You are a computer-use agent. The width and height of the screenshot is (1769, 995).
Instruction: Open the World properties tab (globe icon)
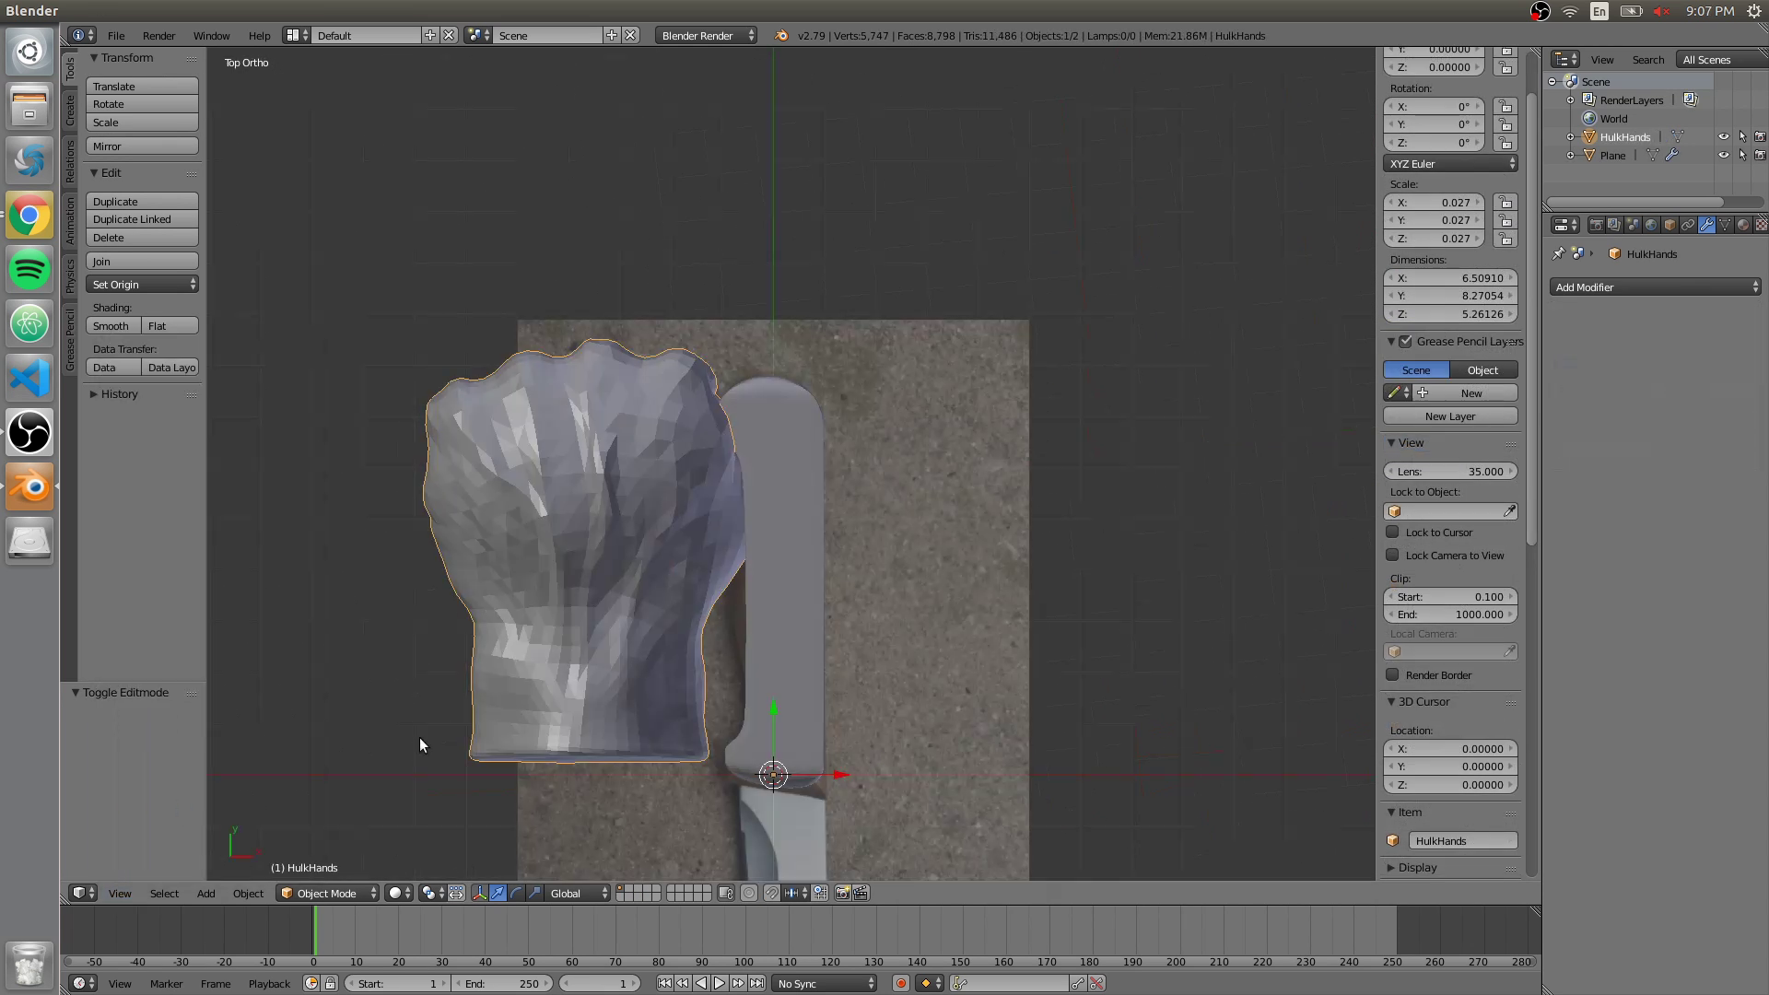pyautogui.click(x=1651, y=225)
